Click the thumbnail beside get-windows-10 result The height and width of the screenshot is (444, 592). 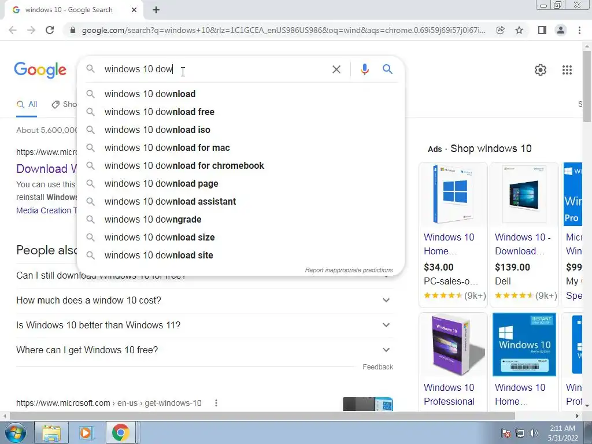click(368, 404)
